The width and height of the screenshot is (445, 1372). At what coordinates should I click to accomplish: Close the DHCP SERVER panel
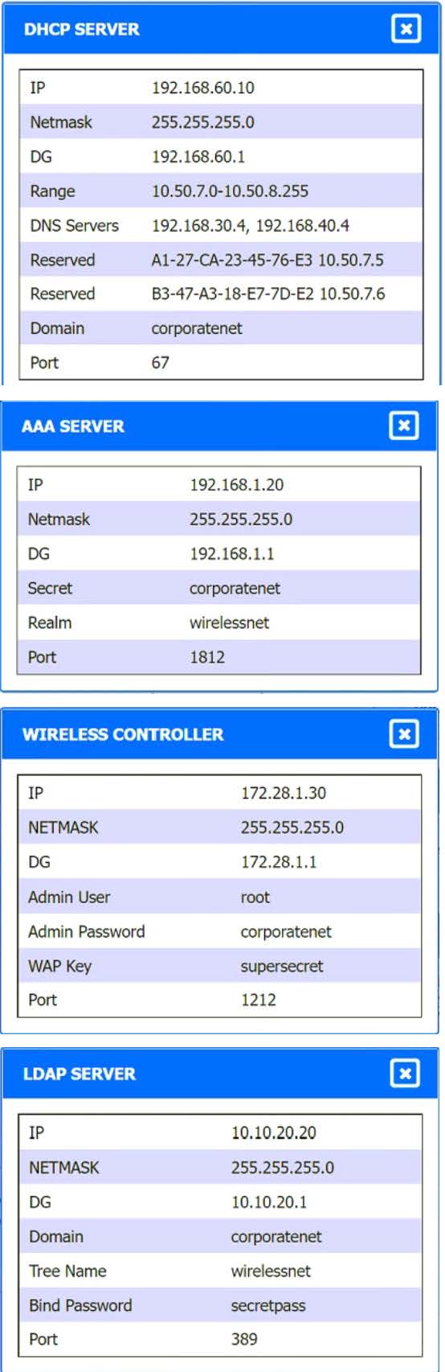(x=406, y=29)
